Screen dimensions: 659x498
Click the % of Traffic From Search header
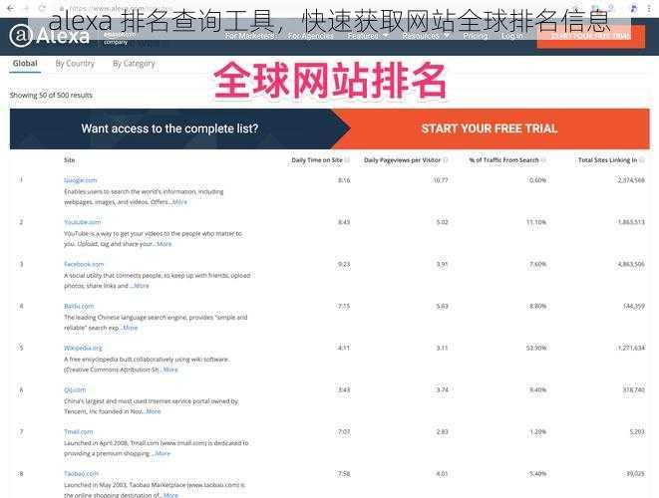503,160
